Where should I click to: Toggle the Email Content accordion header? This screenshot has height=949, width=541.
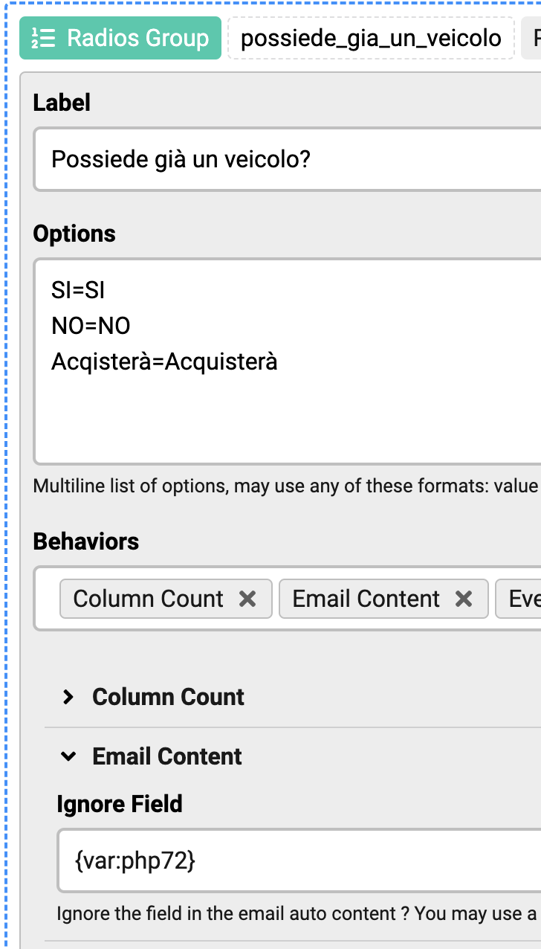(293, 756)
